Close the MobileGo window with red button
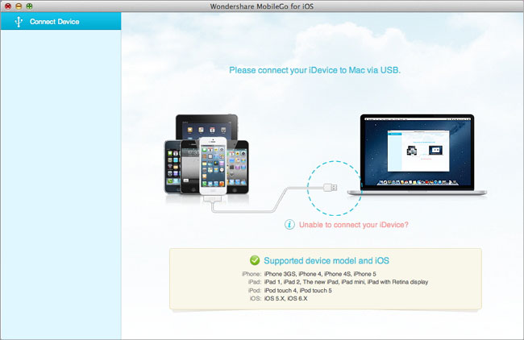524x340 pixels. click(x=8, y=6)
